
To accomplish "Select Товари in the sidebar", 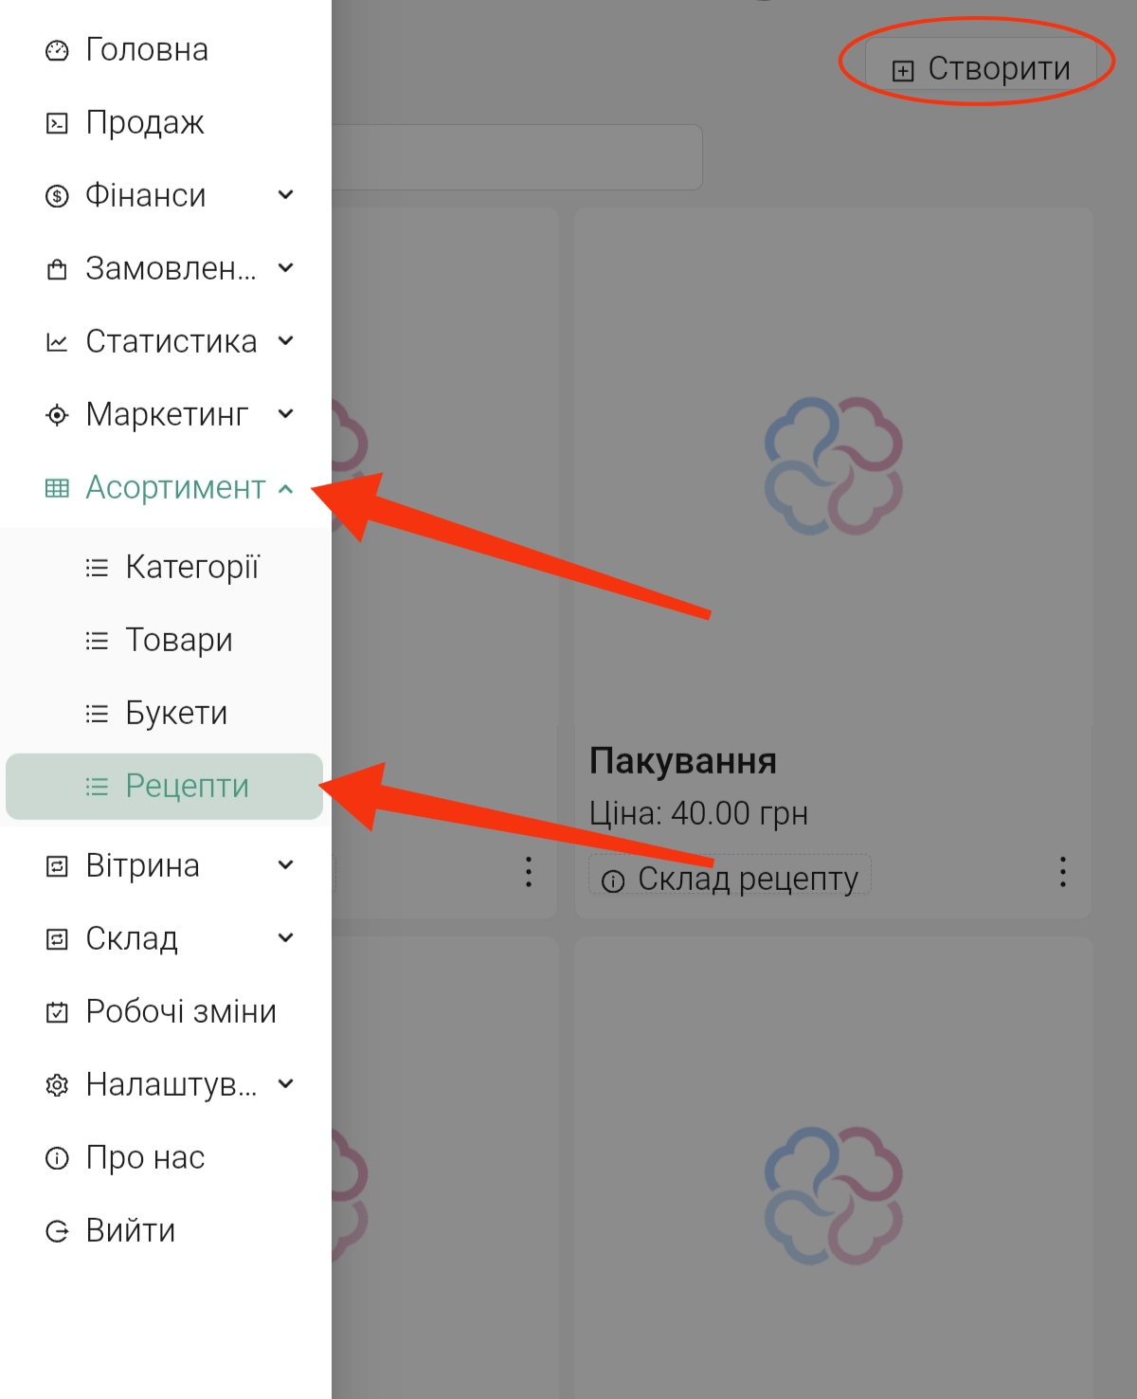I will 179,640.
